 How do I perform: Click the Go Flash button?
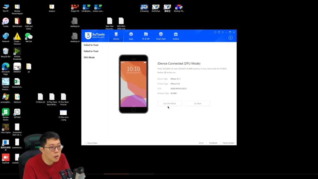198,103
